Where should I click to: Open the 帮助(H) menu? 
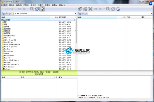point(62,5)
